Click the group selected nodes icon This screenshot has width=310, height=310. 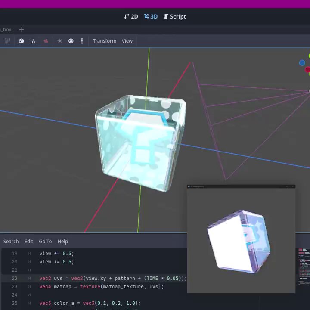(x=7, y=41)
